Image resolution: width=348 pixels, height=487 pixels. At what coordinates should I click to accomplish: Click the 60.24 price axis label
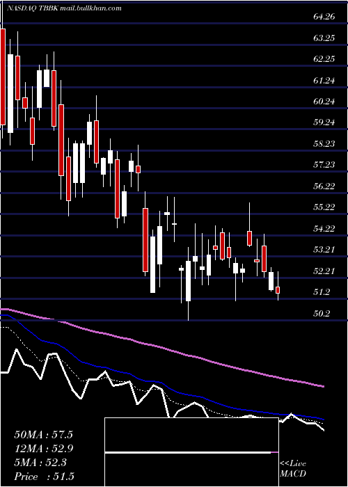324,102
